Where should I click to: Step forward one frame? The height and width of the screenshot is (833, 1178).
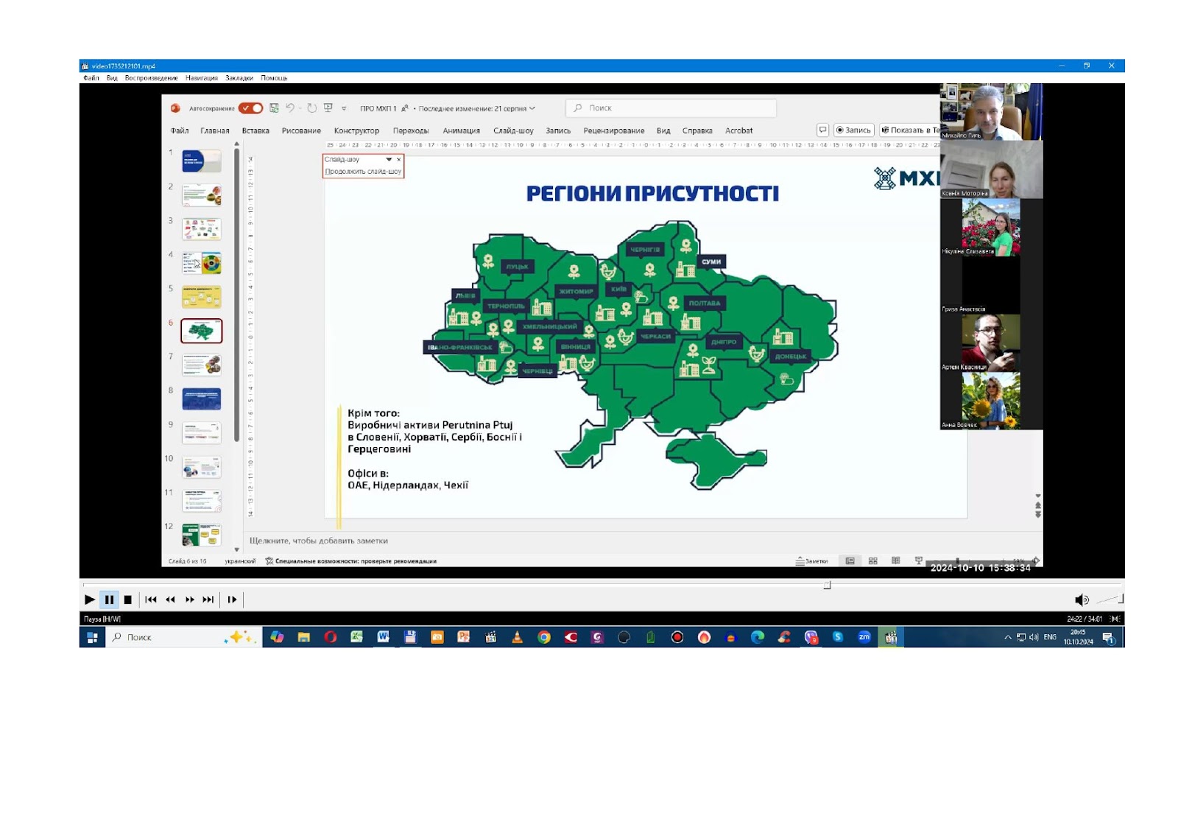point(232,600)
